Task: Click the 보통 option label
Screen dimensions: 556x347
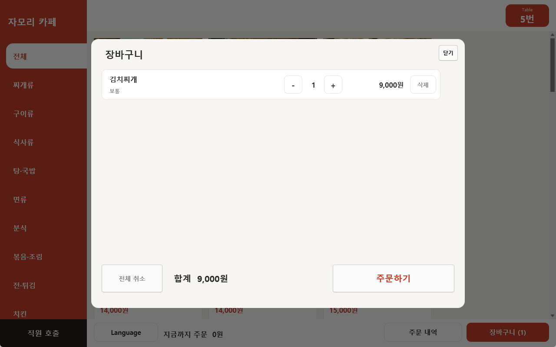Action: (115, 91)
